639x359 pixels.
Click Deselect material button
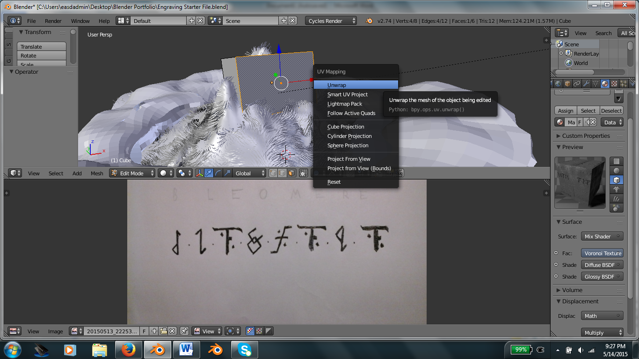611,111
